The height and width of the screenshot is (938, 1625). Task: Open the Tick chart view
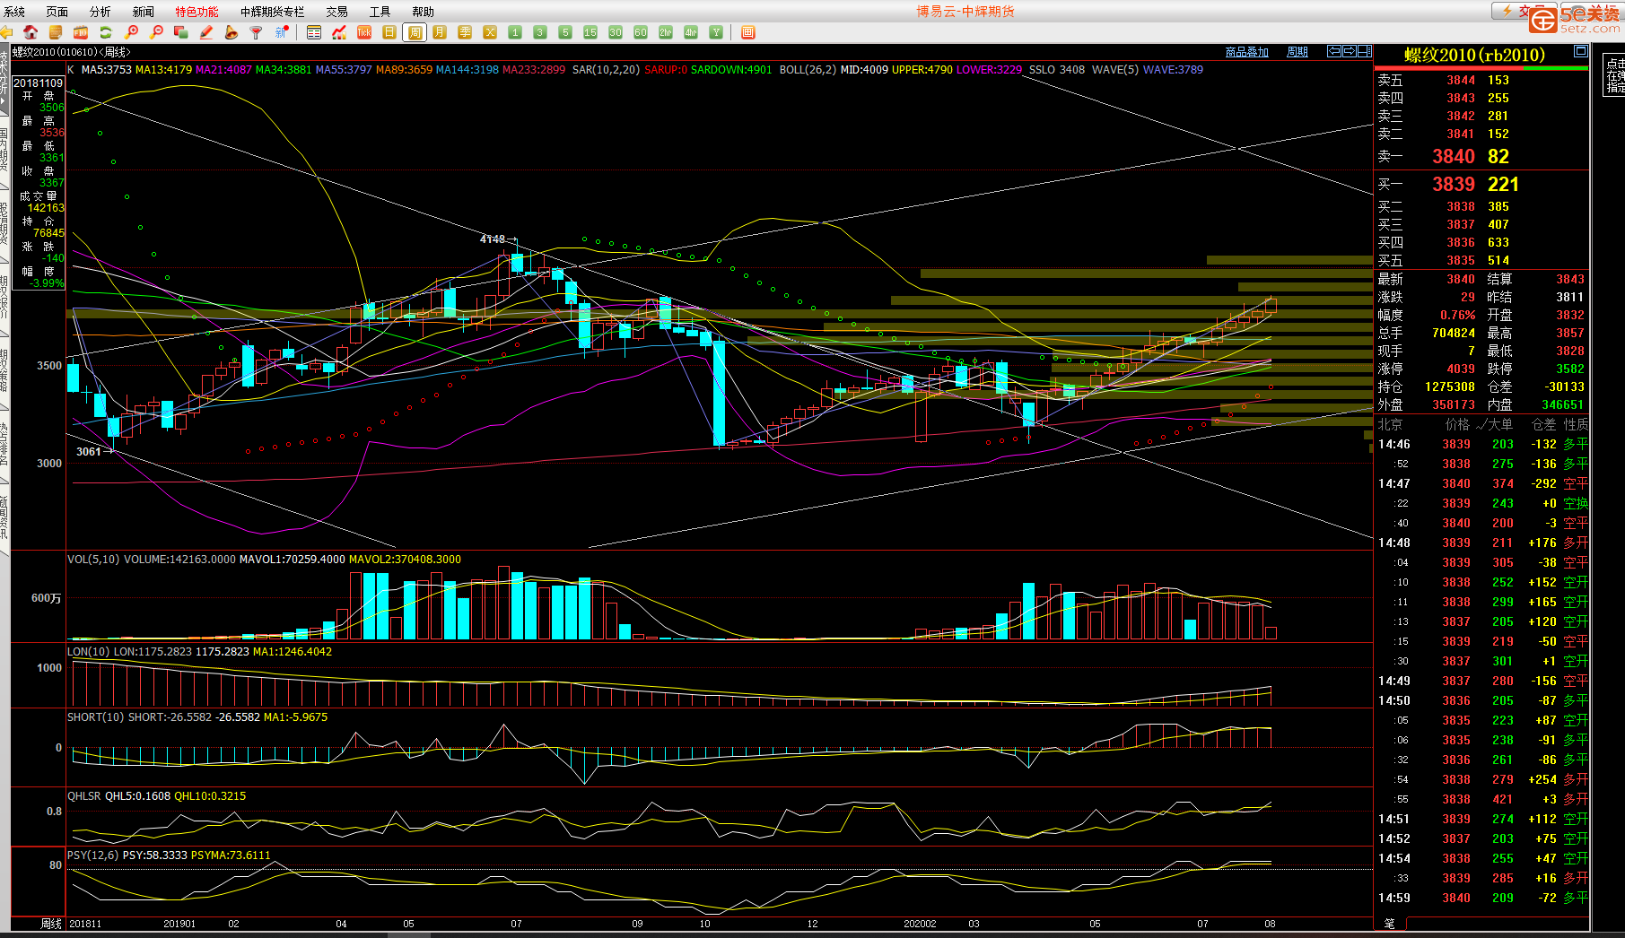pos(364,32)
